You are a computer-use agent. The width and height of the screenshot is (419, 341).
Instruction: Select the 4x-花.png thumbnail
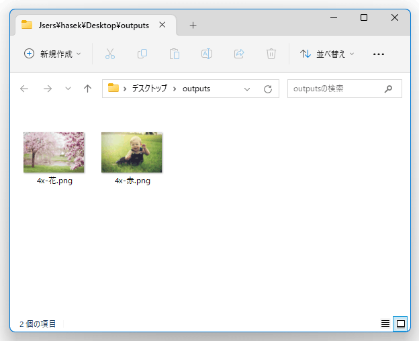click(54, 152)
